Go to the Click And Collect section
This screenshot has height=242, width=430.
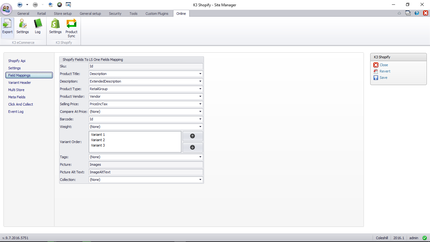click(20, 104)
